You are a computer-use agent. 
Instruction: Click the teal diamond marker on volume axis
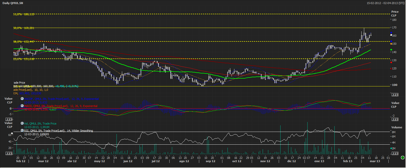coord(391,148)
